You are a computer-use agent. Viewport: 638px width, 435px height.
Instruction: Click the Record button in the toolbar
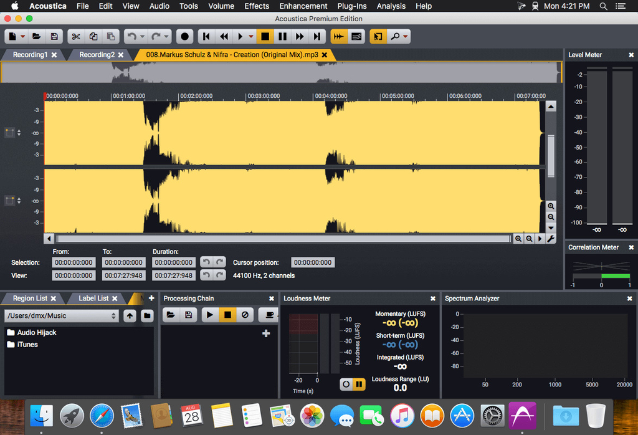click(x=184, y=37)
